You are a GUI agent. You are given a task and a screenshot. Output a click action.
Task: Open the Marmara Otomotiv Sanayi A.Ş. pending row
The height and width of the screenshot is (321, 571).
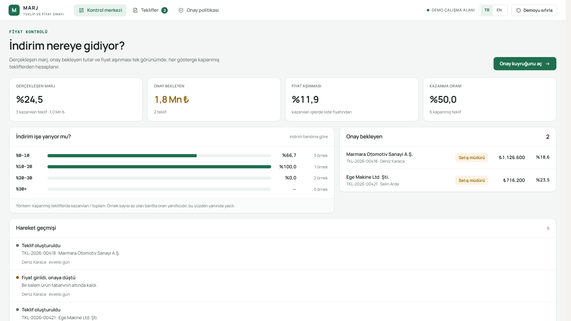coord(448,158)
